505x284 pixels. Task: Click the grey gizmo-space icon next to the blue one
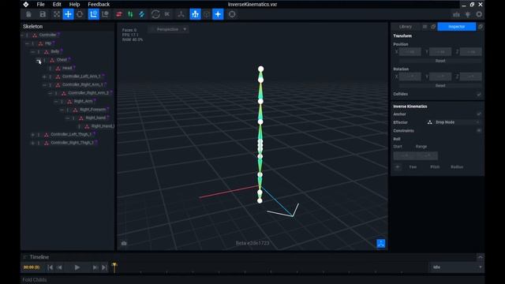pos(105,14)
